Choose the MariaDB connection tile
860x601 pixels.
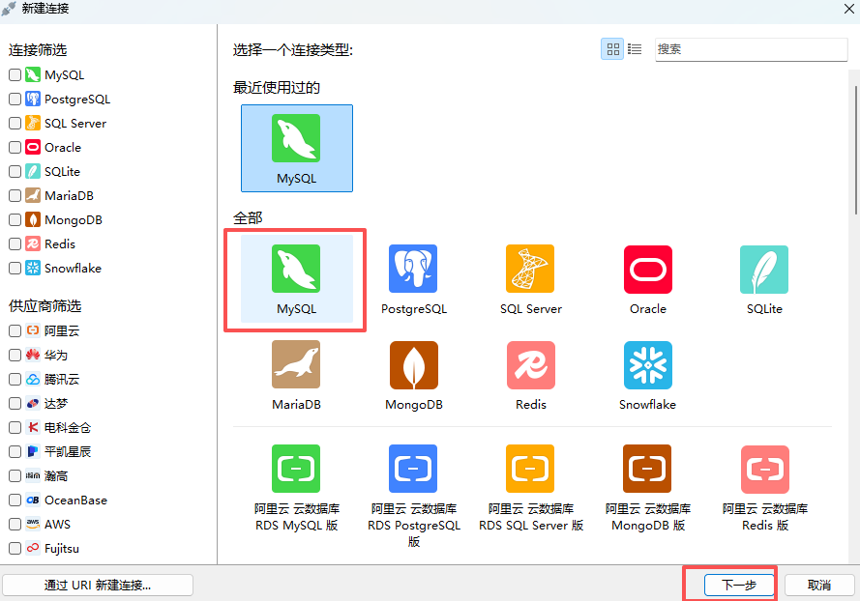coord(296,375)
